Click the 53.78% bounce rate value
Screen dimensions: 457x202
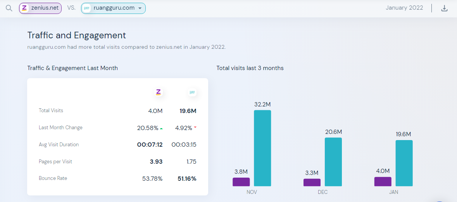[152, 179]
